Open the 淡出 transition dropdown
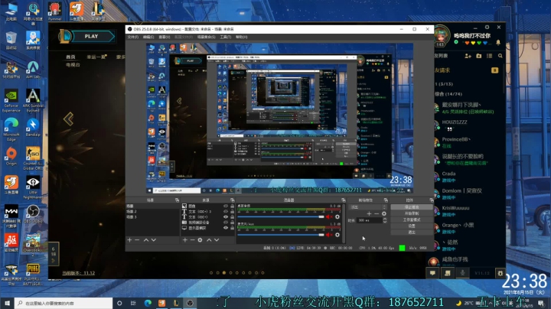551x309 pixels. 367,207
